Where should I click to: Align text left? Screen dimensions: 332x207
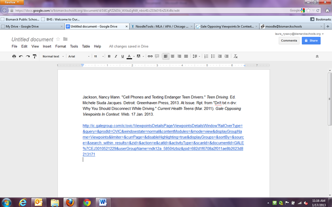(x=166, y=56)
